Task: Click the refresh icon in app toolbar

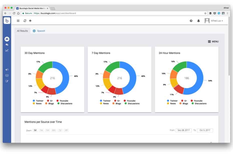Action: 25,21
